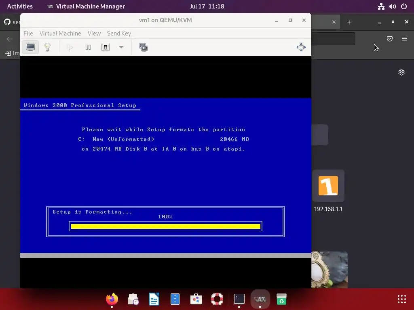
Task: Click the '20466 MB' partition size
Action: click(x=234, y=139)
